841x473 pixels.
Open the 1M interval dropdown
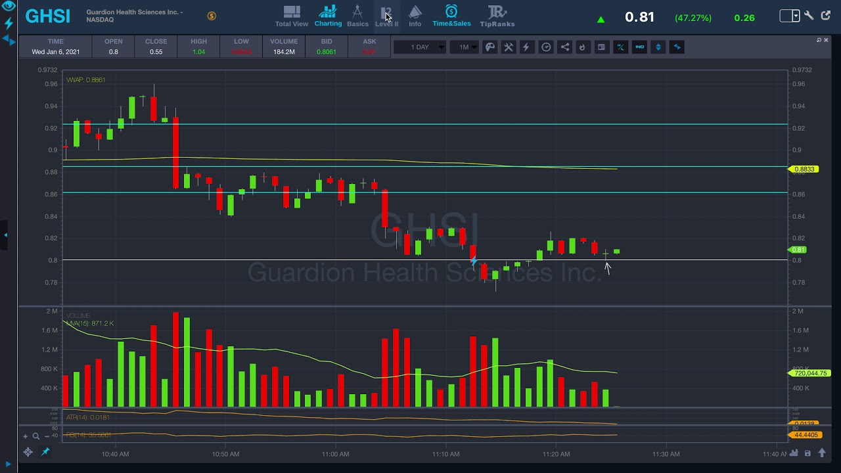point(466,47)
